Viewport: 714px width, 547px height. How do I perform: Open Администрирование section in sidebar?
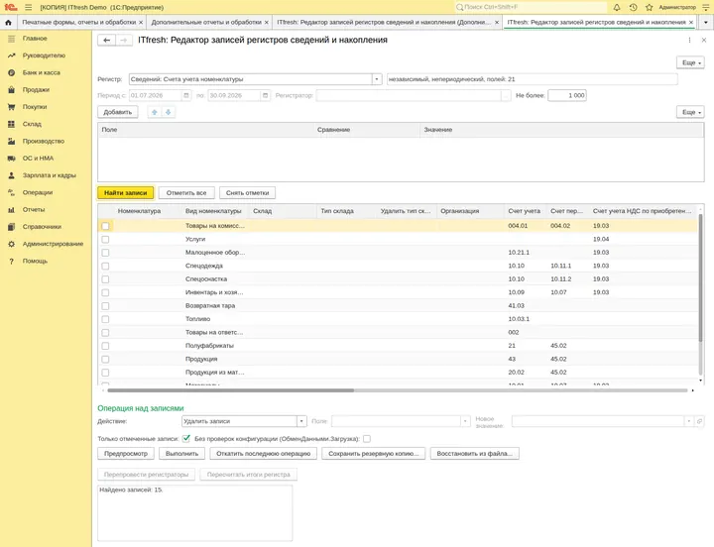point(53,244)
